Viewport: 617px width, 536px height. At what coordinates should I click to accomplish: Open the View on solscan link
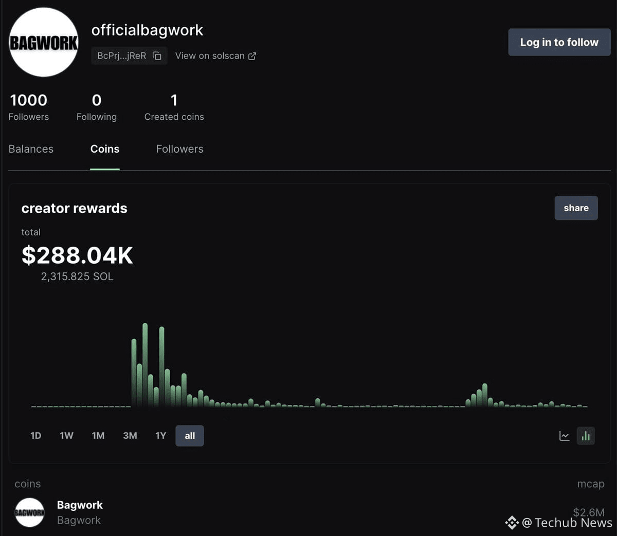210,56
